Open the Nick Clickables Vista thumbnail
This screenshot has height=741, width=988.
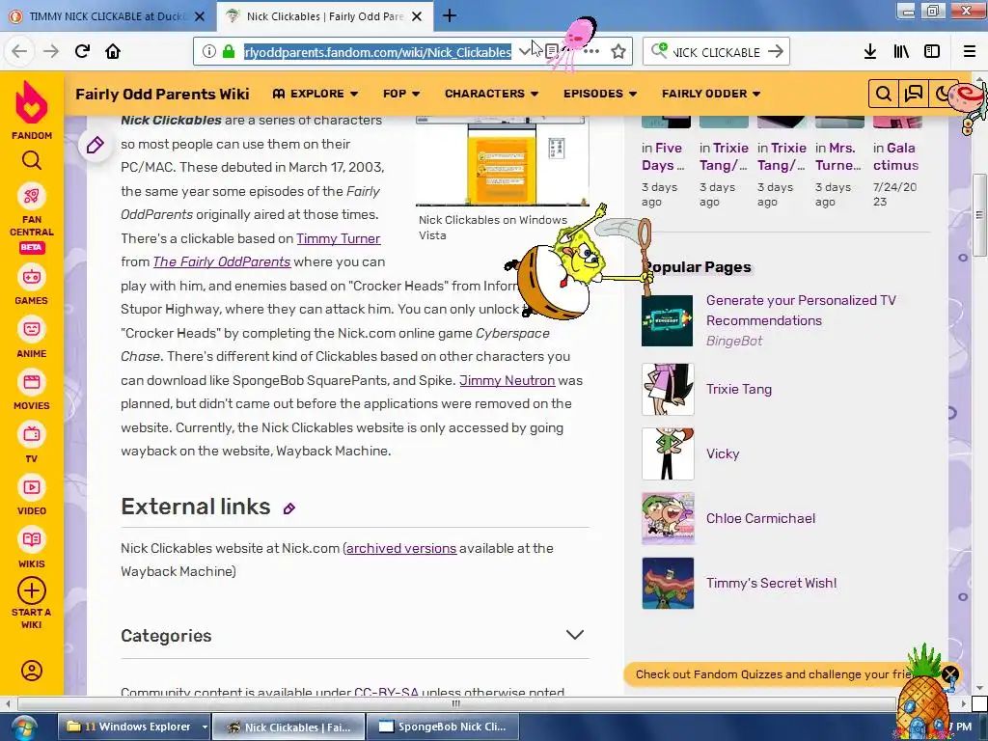click(502, 161)
